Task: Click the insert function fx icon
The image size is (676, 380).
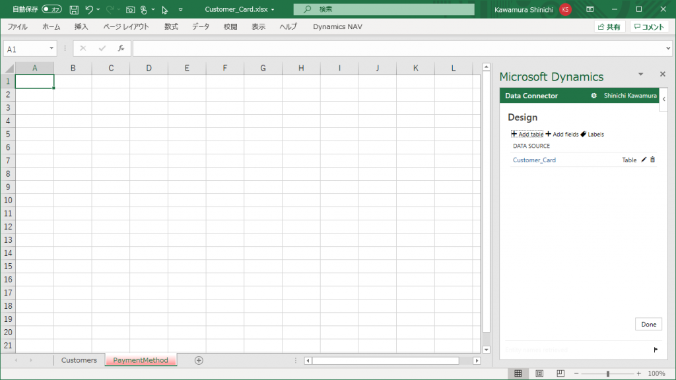Action: coord(121,48)
